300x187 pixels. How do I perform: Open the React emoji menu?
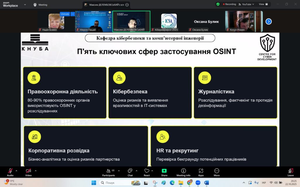click(147, 172)
